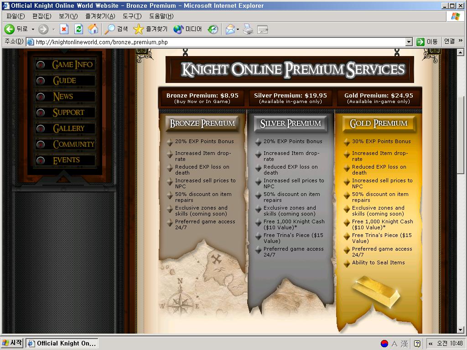Open the History clock icon
Screen dimensions: 467x350
[x=213, y=29]
